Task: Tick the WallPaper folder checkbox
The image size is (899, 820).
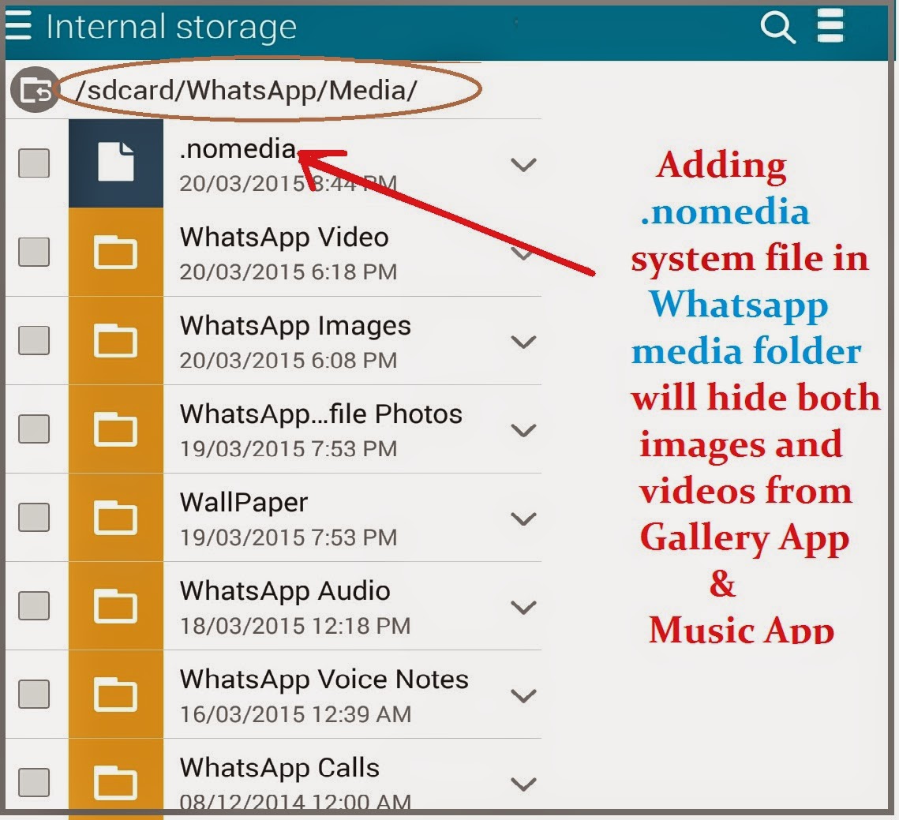Action: (x=34, y=518)
